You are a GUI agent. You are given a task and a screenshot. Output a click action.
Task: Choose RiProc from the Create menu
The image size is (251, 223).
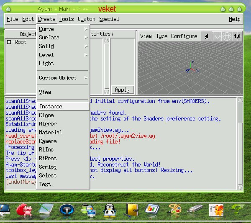pos(63,158)
